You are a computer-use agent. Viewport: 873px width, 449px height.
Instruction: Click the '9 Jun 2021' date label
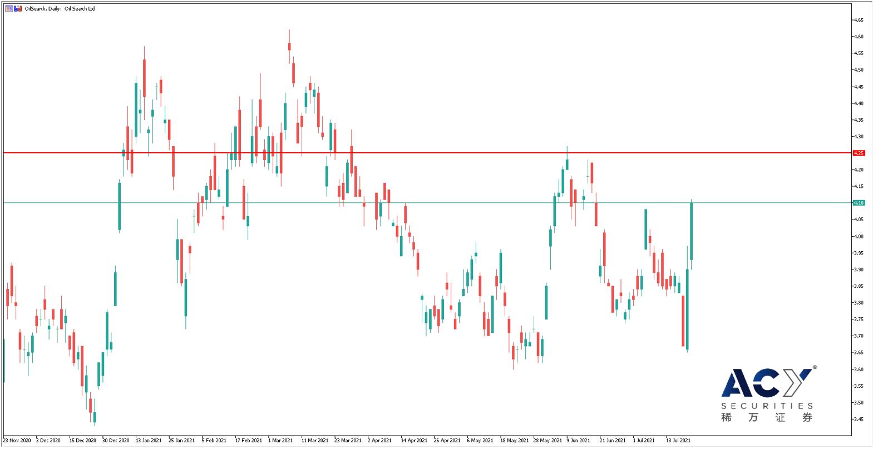[579, 441]
